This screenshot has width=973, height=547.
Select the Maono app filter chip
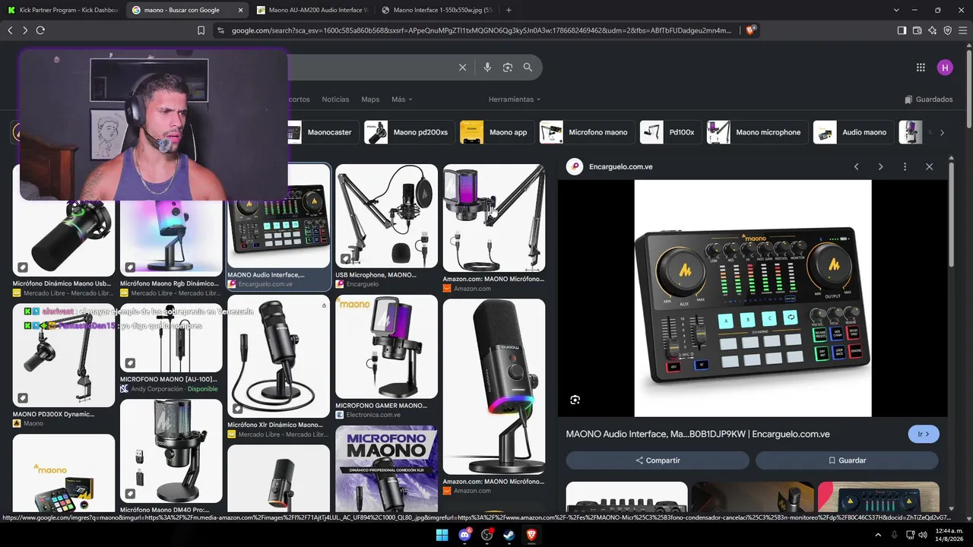497,132
